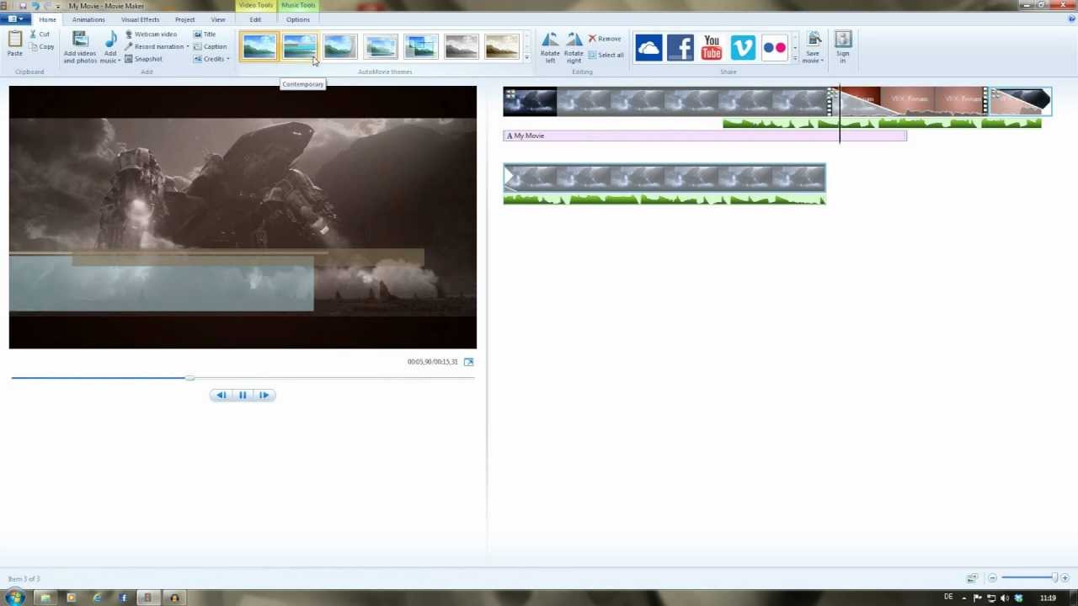Share the movie to OneDrive
Viewport: 1078px width, 606px height.
(x=648, y=48)
